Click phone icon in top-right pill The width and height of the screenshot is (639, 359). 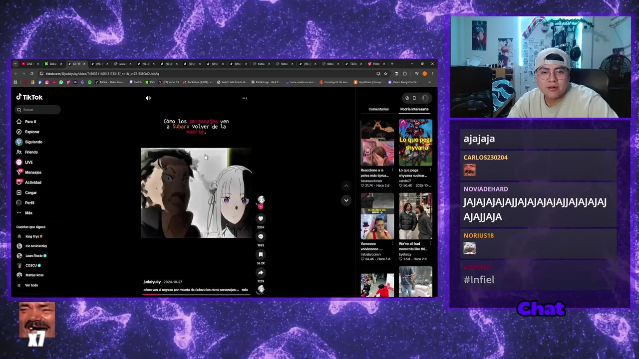pyautogui.click(x=414, y=98)
